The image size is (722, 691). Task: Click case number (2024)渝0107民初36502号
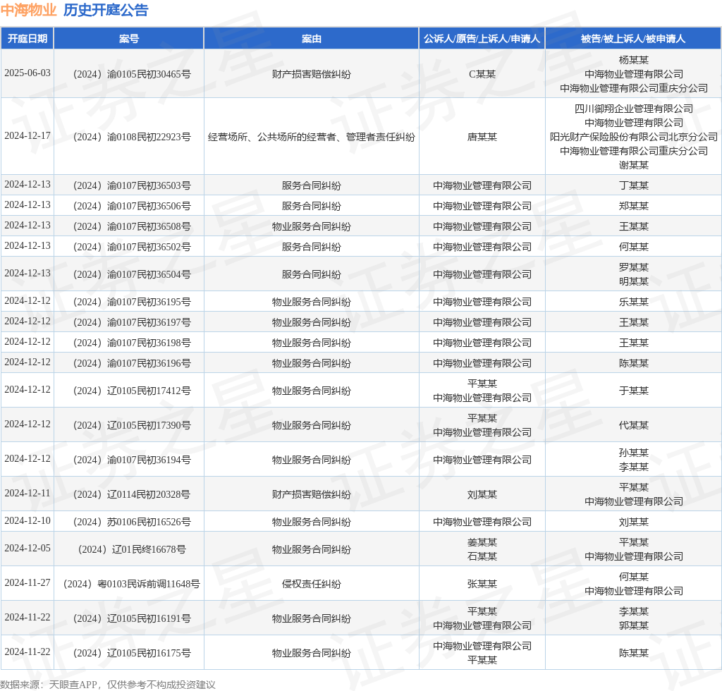pyautogui.click(x=132, y=247)
